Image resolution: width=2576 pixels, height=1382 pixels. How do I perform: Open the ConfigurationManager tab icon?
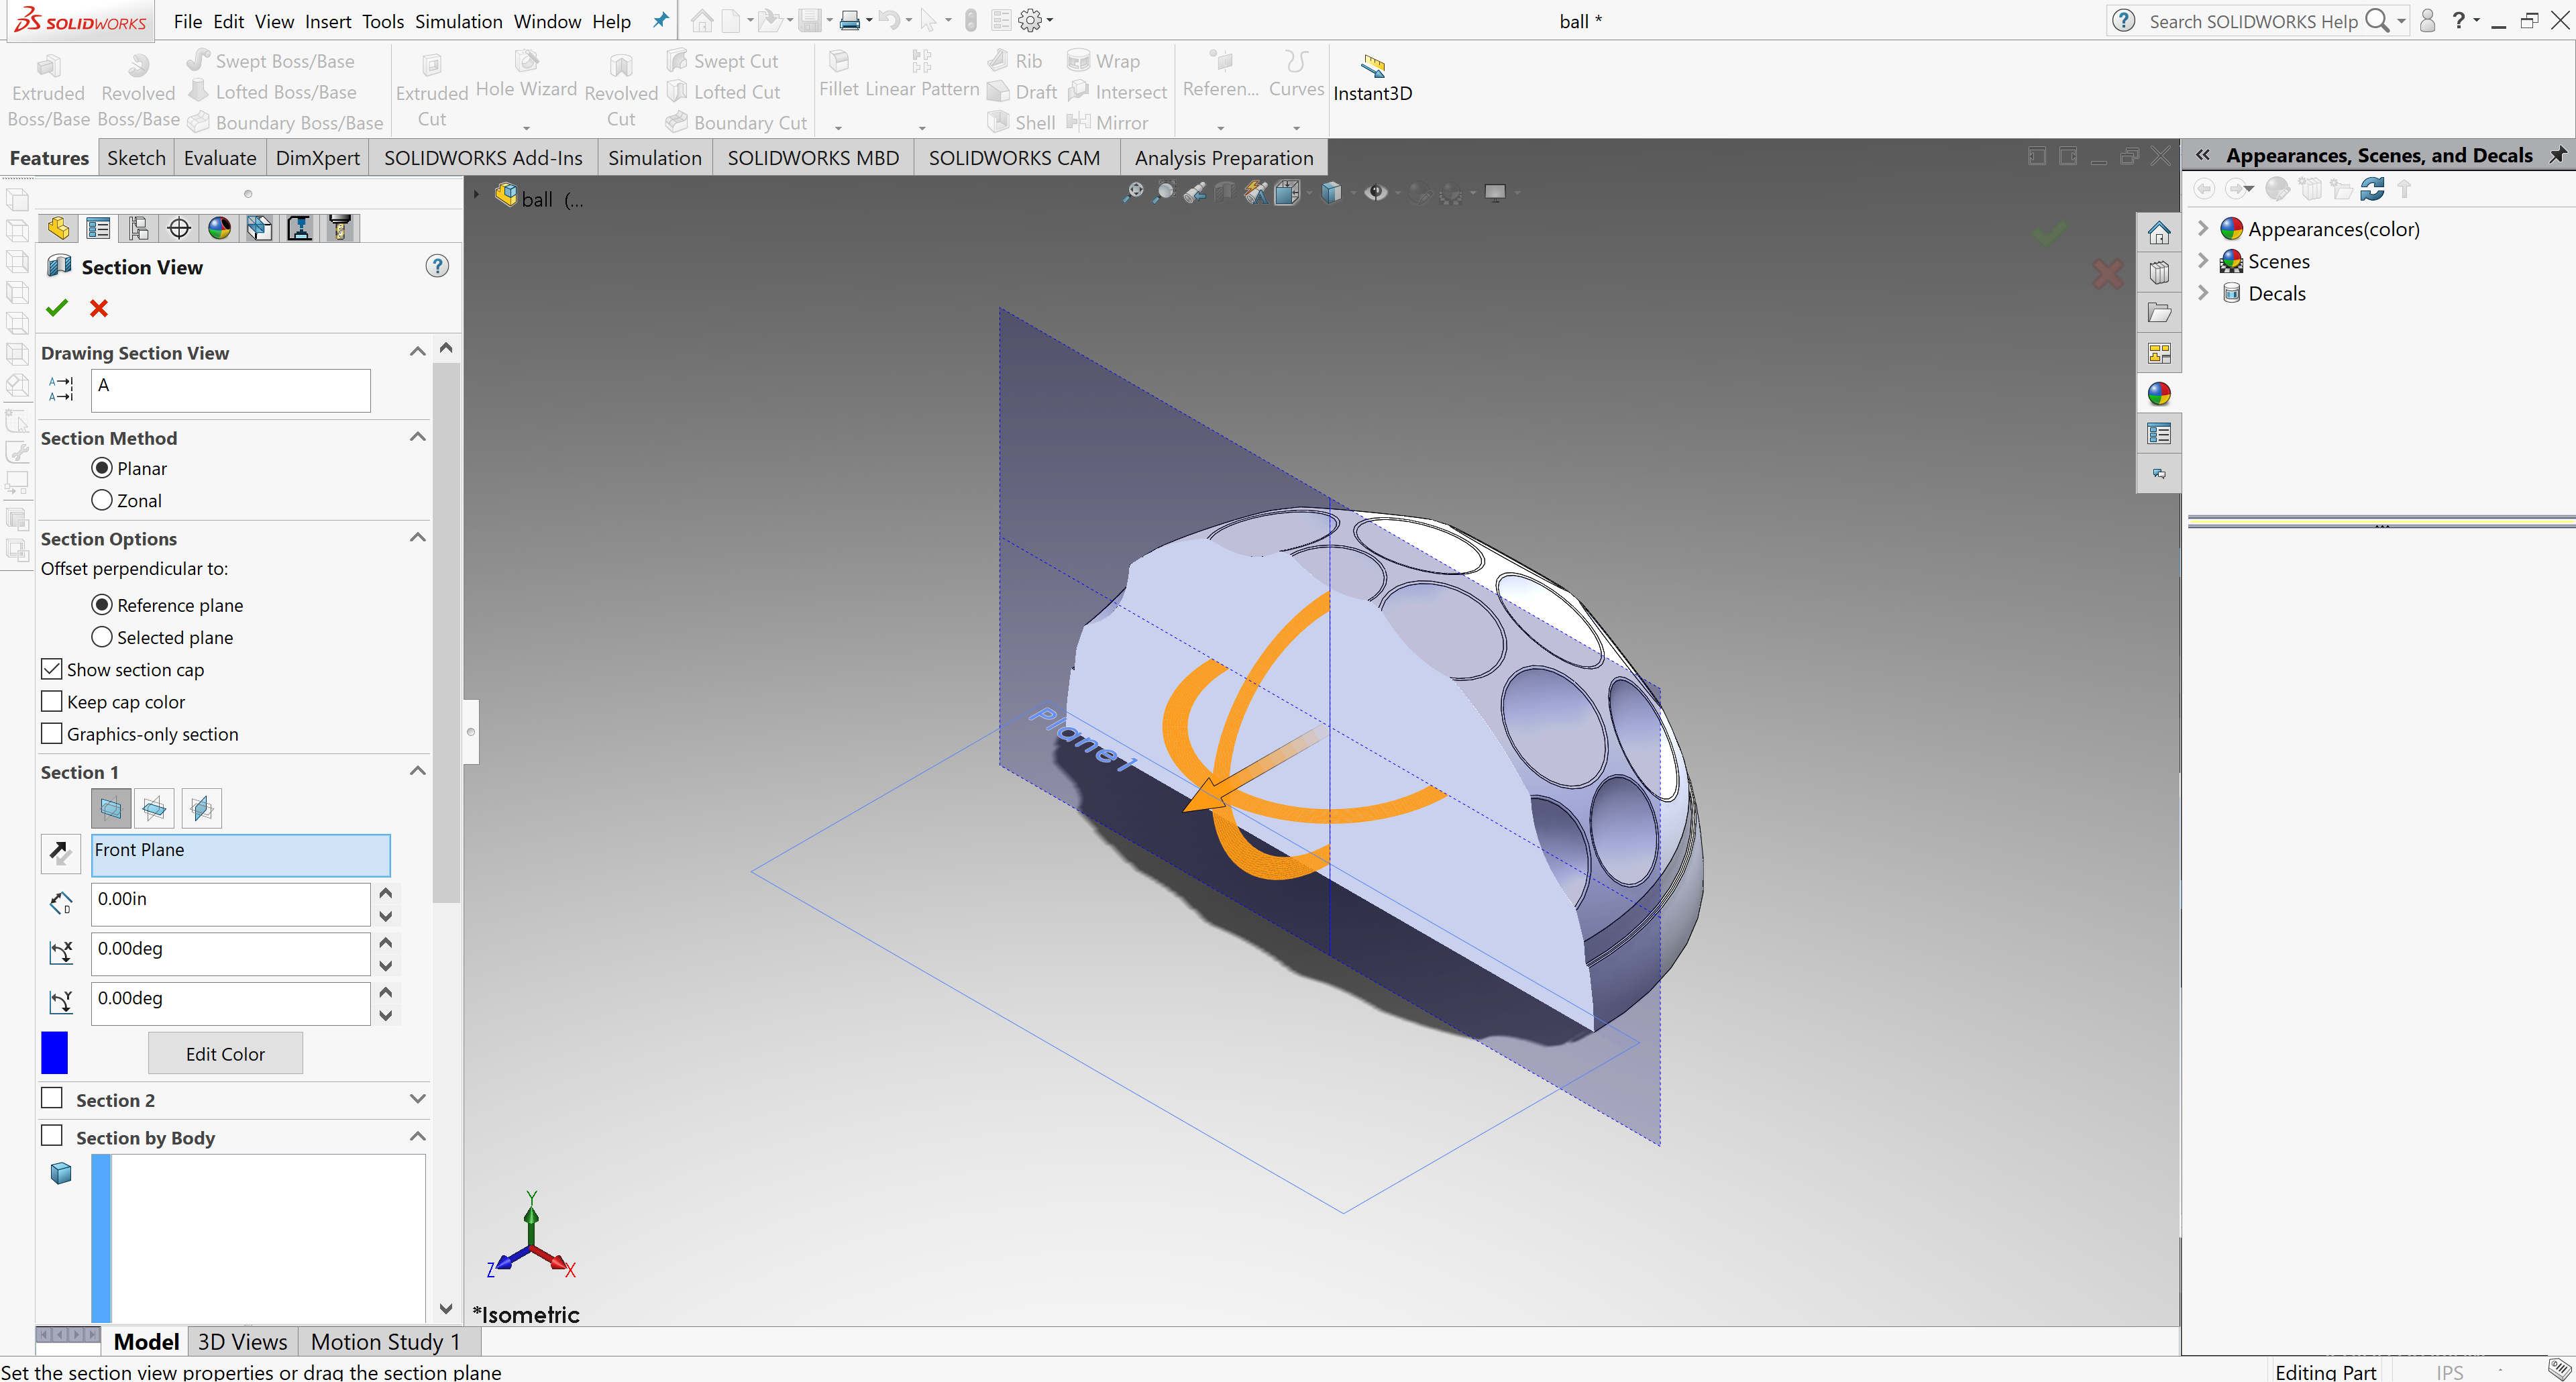pos(138,228)
